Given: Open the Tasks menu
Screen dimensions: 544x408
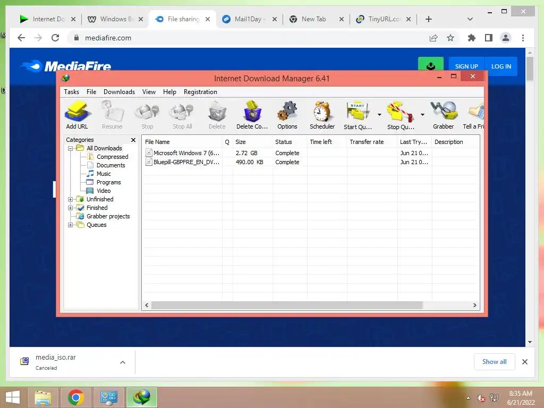Looking at the screenshot, I should pyautogui.click(x=72, y=92).
